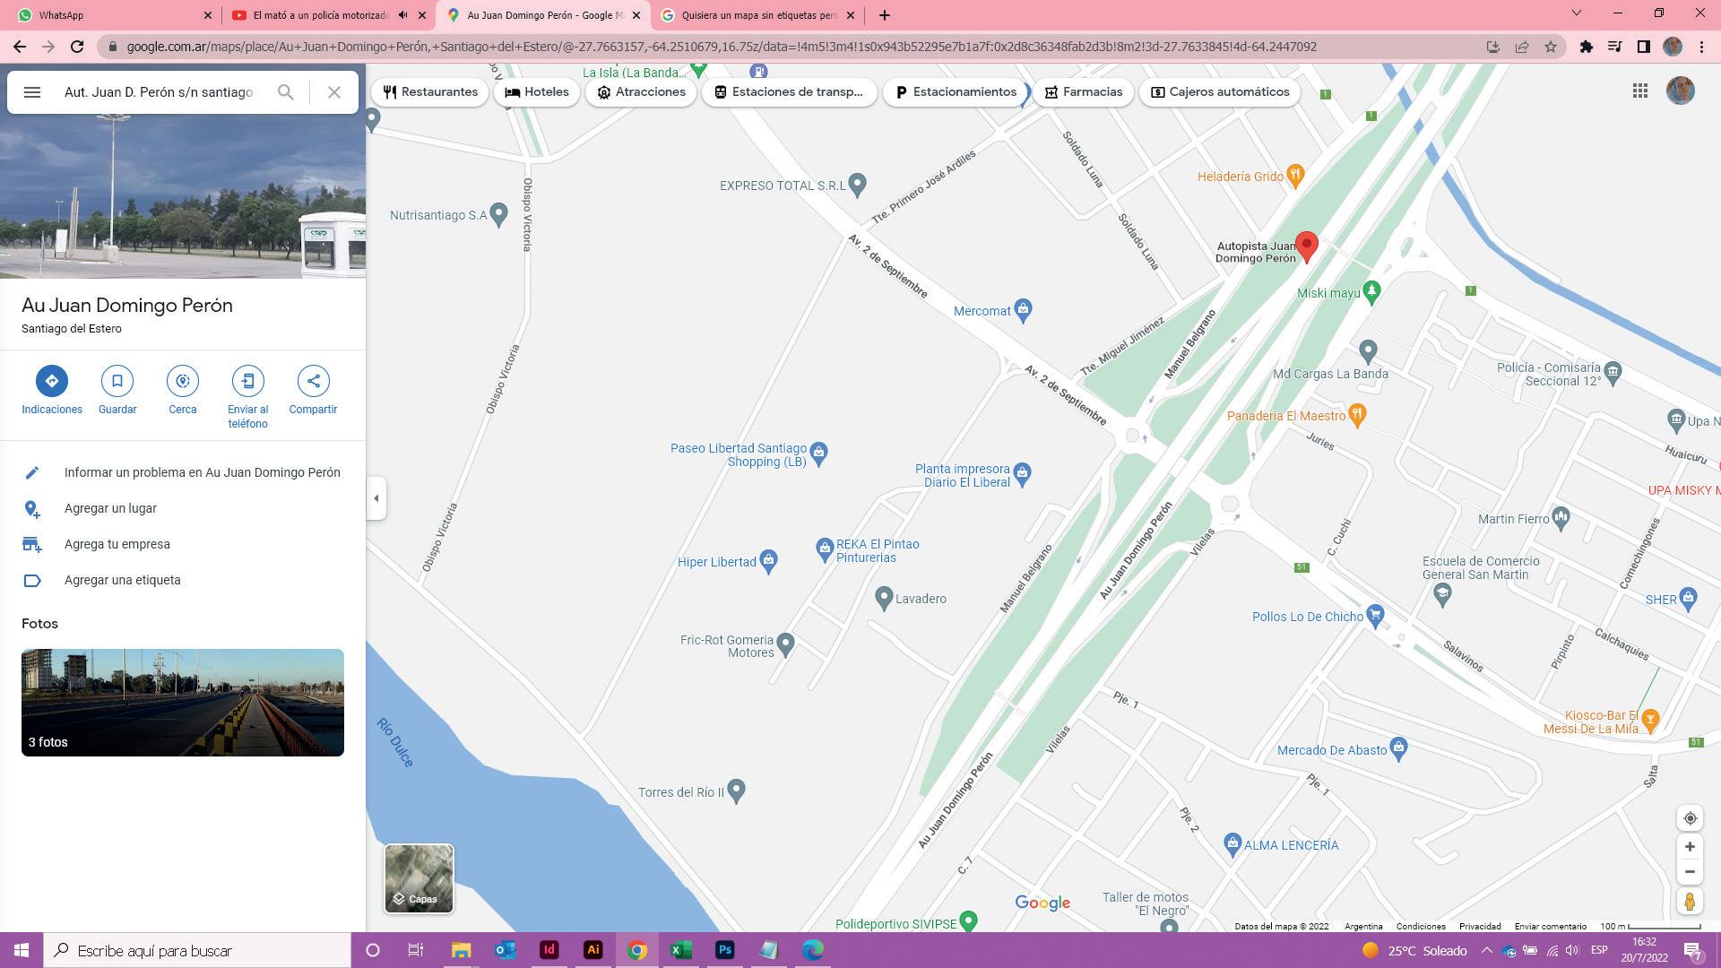The width and height of the screenshot is (1721, 968).
Task: Click the Heladería Grido marker
Action: 1294,176
